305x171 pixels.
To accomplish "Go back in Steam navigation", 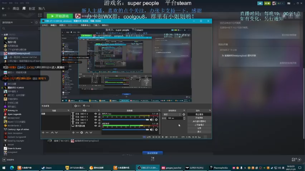I will [x=3, y=8].
